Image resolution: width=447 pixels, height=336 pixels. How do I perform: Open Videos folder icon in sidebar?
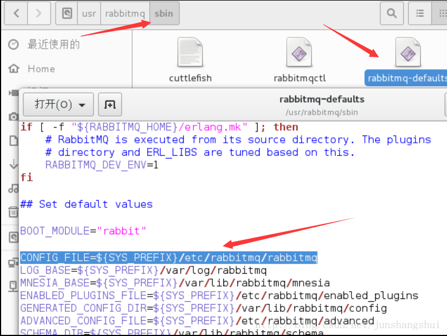click(13, 93)
